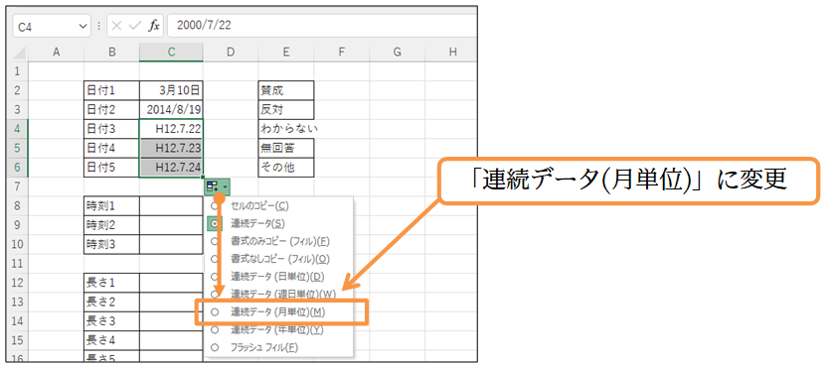Click column C header
The width and height of the screenshot is (821, 366).
point(171,53)
